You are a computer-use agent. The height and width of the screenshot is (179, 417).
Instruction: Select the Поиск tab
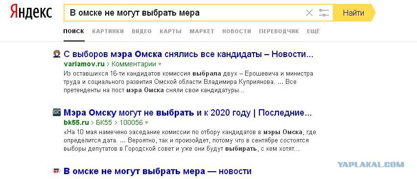coord(74,31)
